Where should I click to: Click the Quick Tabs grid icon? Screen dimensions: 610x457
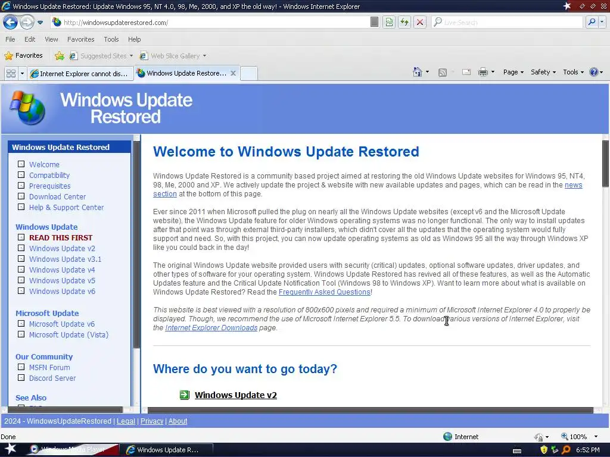(x=11, y=73)
